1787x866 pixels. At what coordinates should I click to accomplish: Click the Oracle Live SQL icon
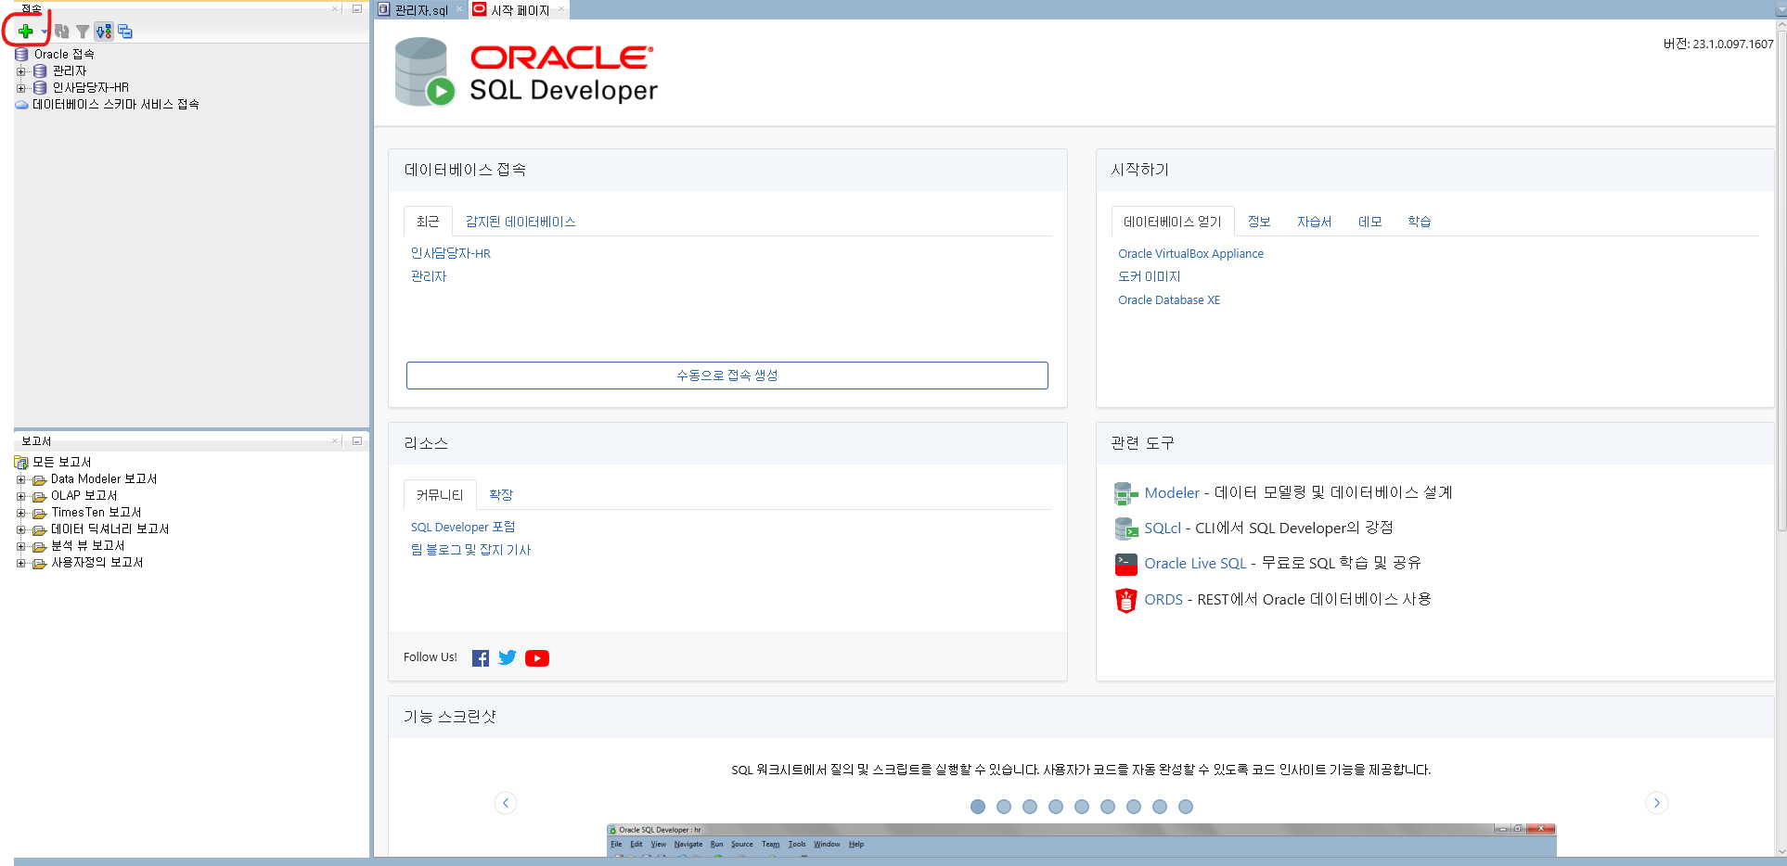[1126, 564]
